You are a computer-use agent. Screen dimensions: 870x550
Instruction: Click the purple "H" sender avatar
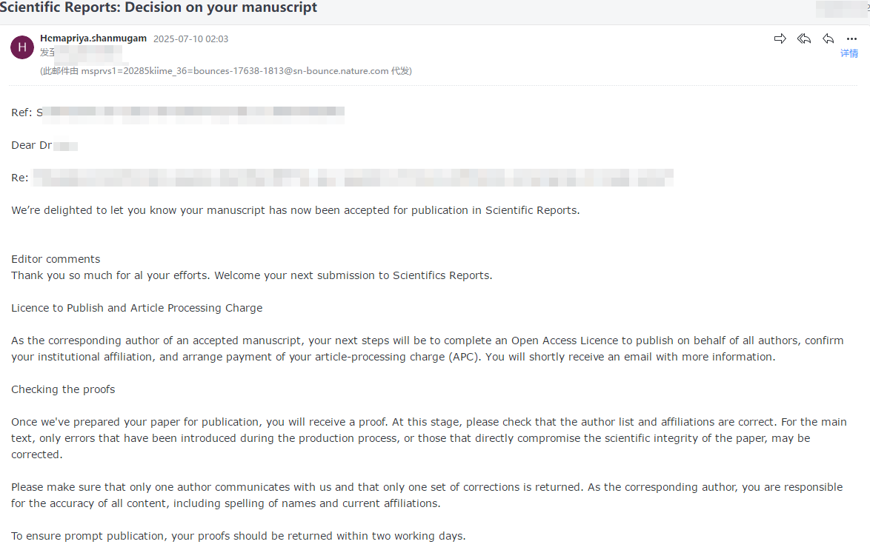click(x=21, y=47)
